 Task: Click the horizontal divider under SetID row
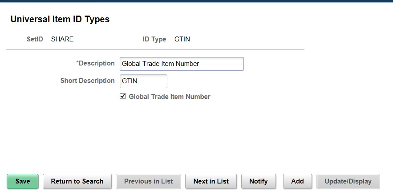pyautogui.click(x=155, y=49)
